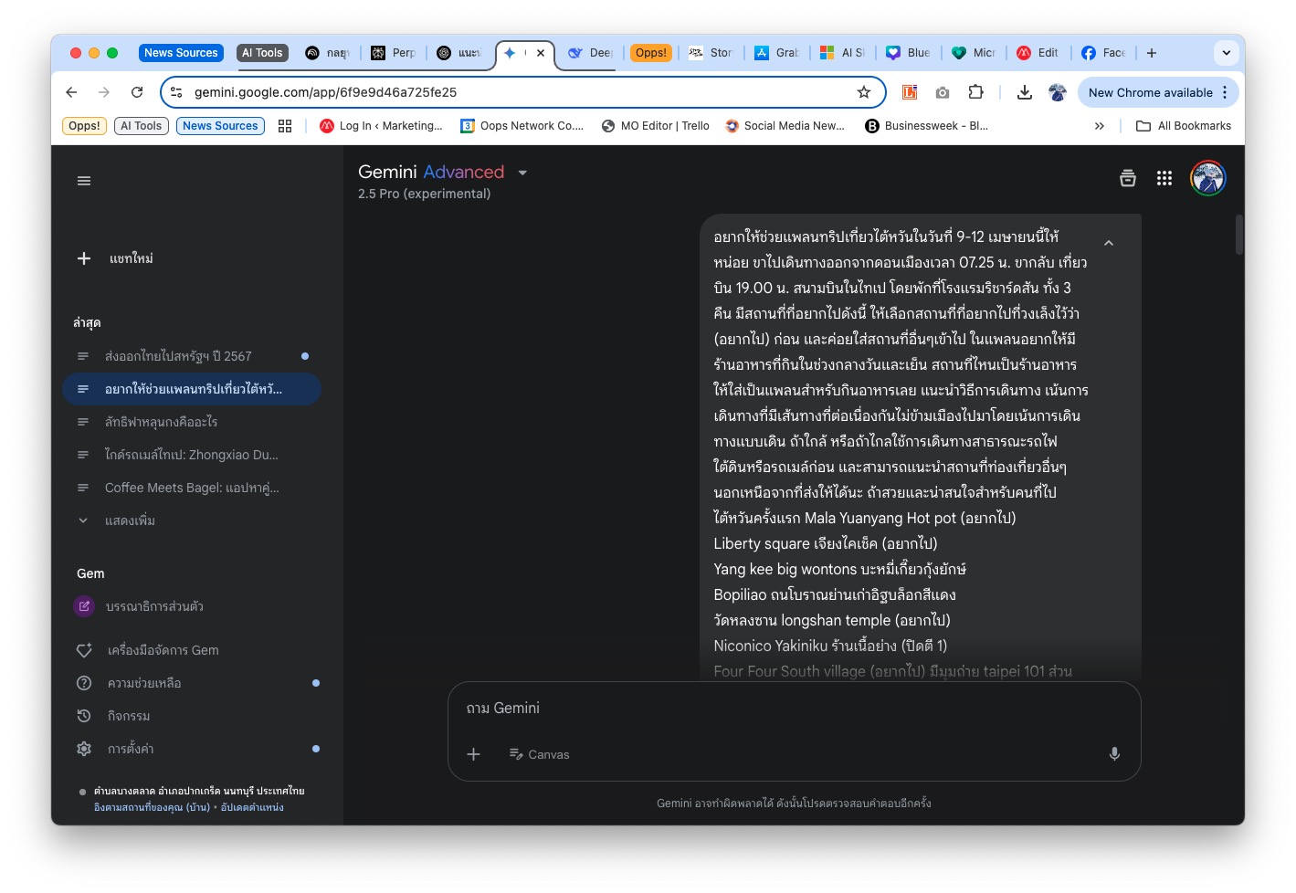Open the tab search dropdown chevron
The image size is (1296, 893).
pos(1227,53)
